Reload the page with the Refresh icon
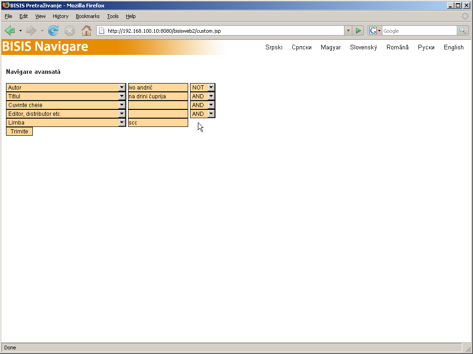The width and height of the screenshot is (473, 354). 53,30
